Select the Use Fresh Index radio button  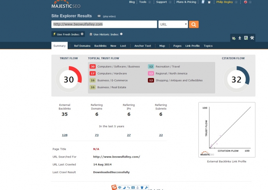(82, 34)
